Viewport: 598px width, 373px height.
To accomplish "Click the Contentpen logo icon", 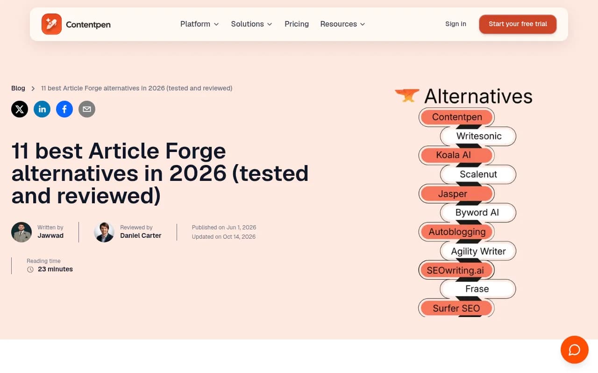I will pyautogui.click(x=51, y=24).
